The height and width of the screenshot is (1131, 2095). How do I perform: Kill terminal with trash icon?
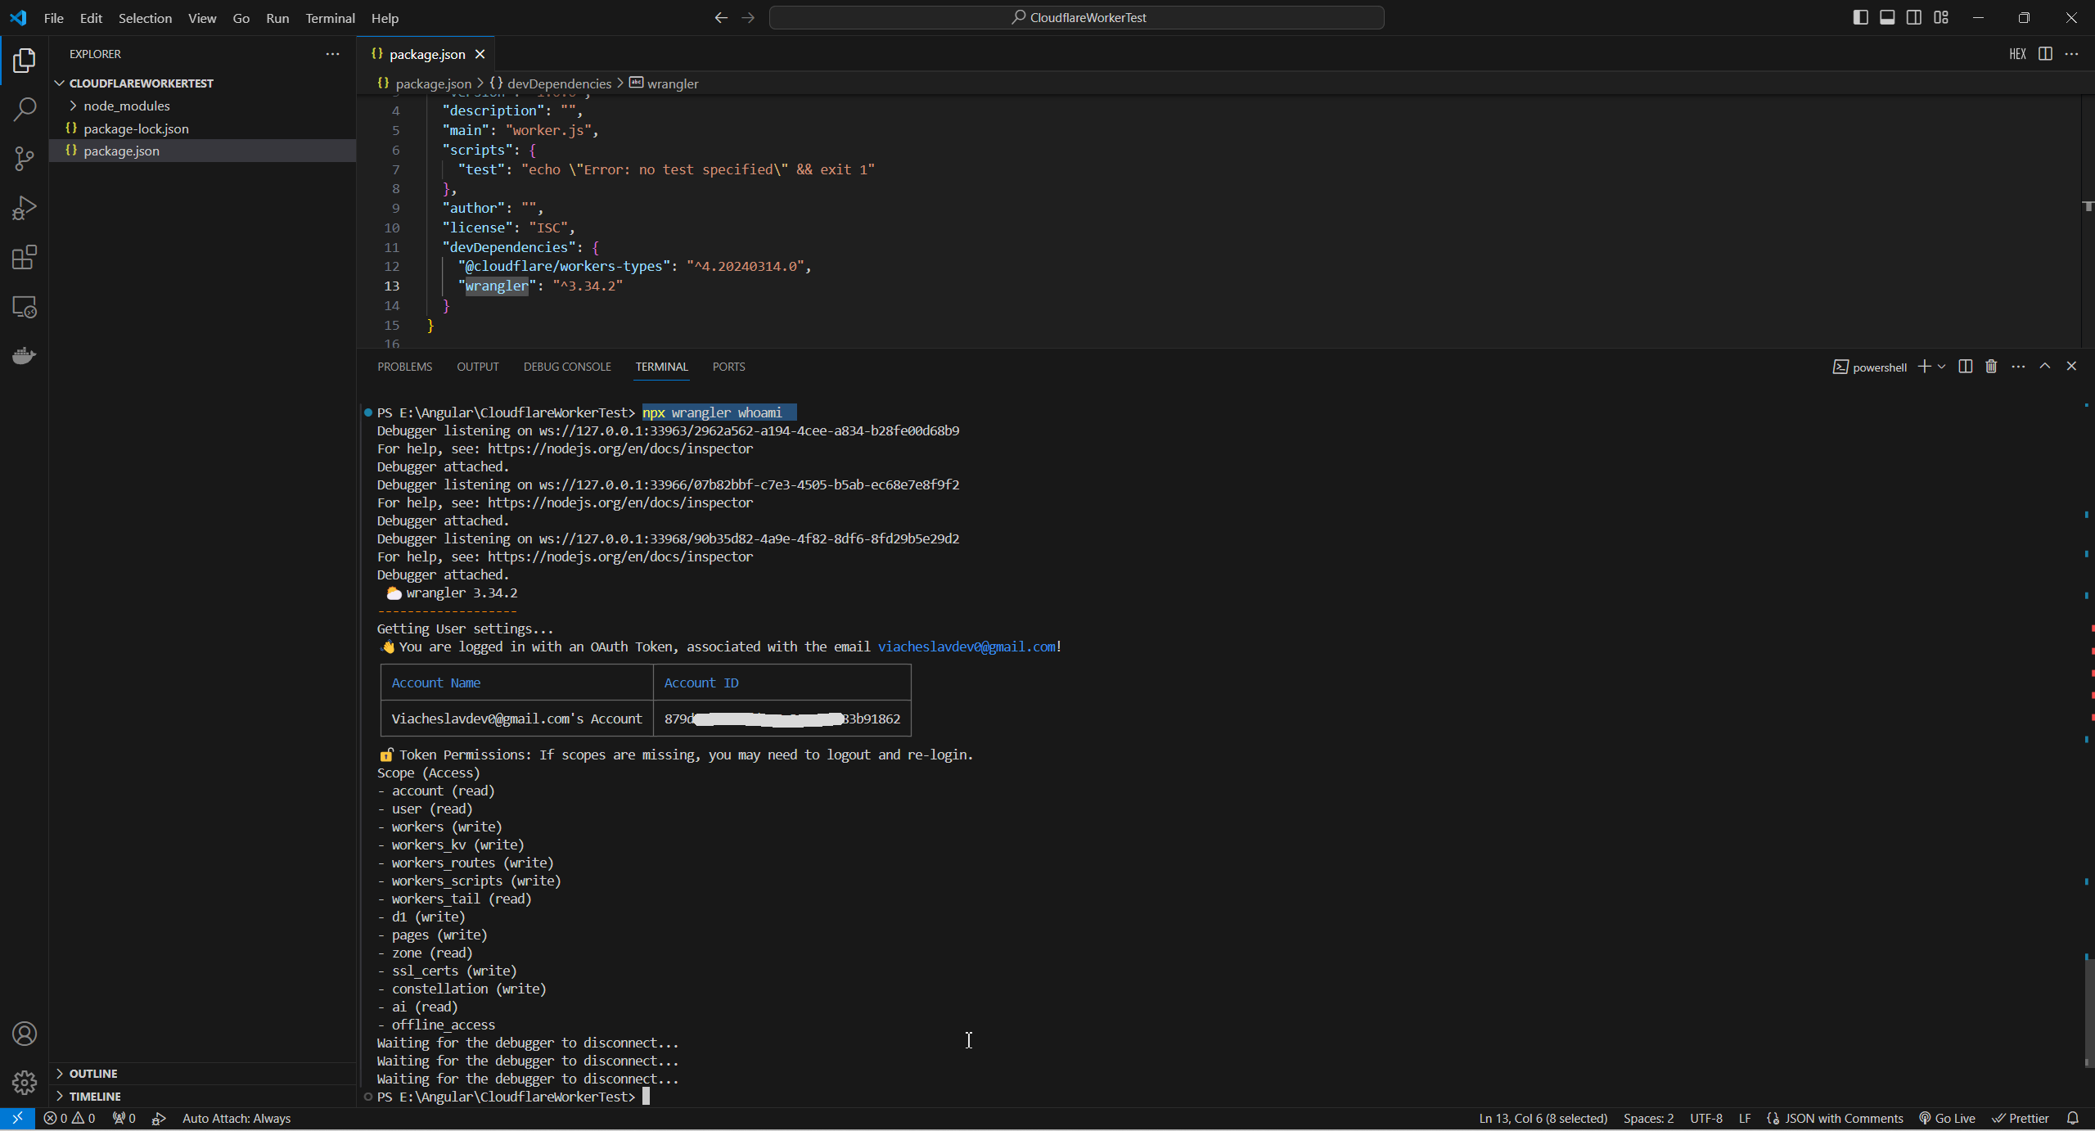pyautogui.click(x=1991, y=367)
